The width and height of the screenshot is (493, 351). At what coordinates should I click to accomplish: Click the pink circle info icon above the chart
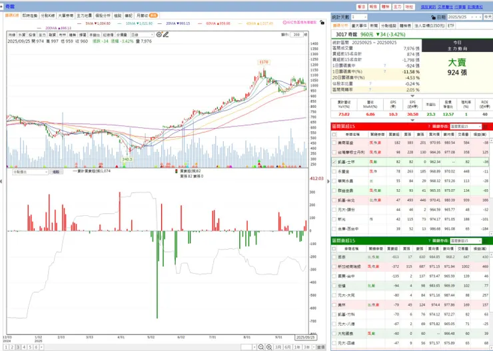point(284,23)
